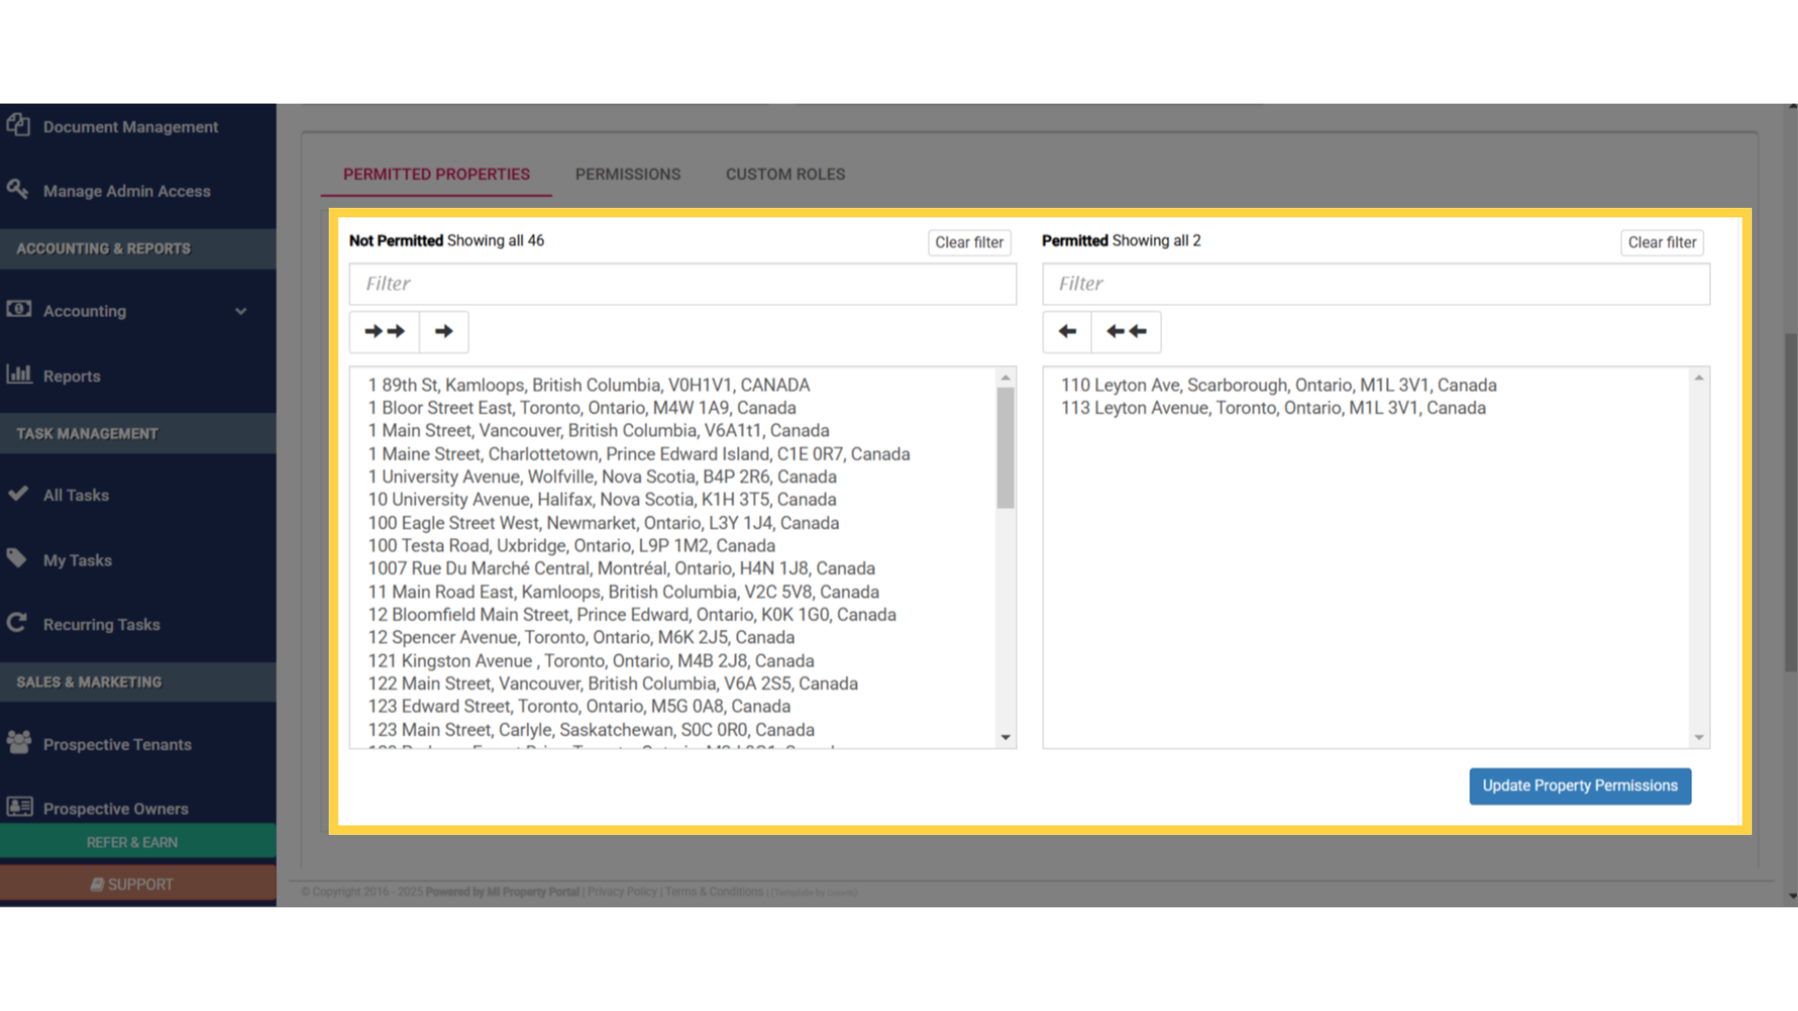The height and width of the screenshot is (1011, 1798).
Task: Open the Custom Roles tab
Action: 785,174
